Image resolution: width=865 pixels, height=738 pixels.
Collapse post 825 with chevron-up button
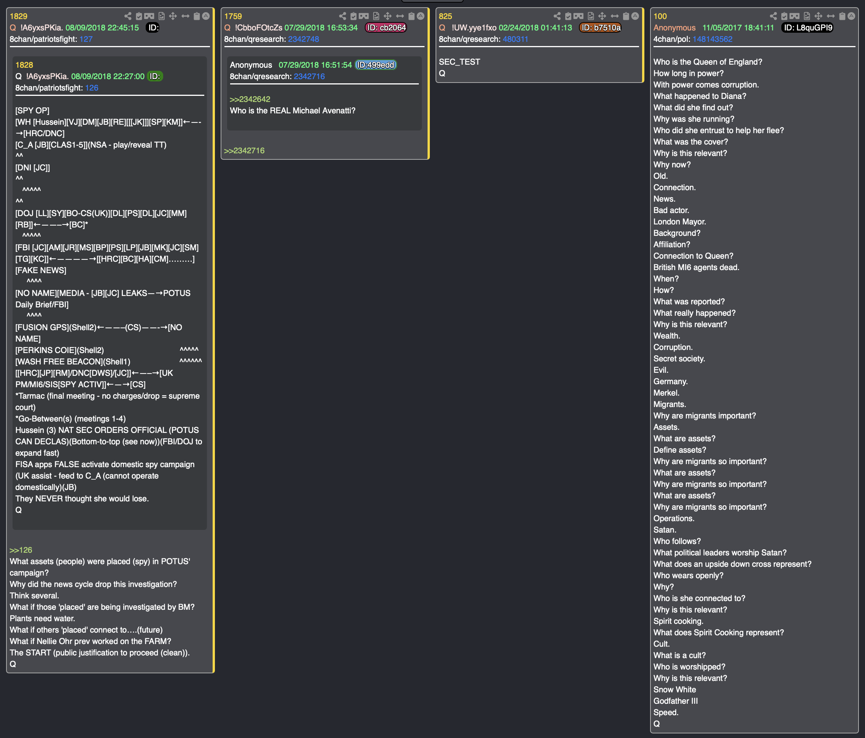tap(635, 16)
